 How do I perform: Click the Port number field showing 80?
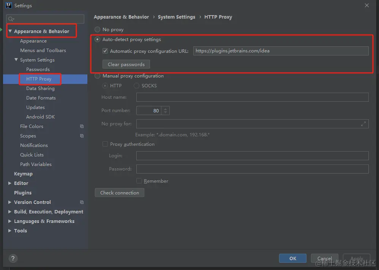148,111
